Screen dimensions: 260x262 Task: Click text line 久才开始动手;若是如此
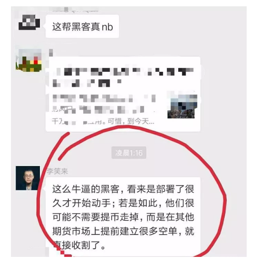coord(123,203)
